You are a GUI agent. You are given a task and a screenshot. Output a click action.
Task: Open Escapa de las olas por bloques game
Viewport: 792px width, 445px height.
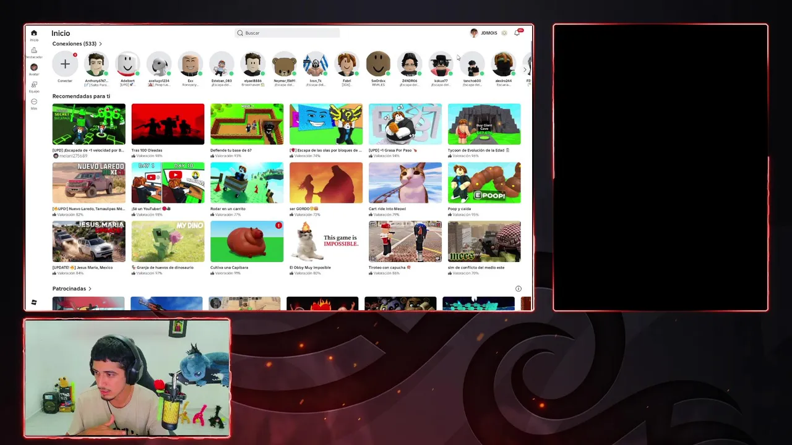click(x=326, y=124)
